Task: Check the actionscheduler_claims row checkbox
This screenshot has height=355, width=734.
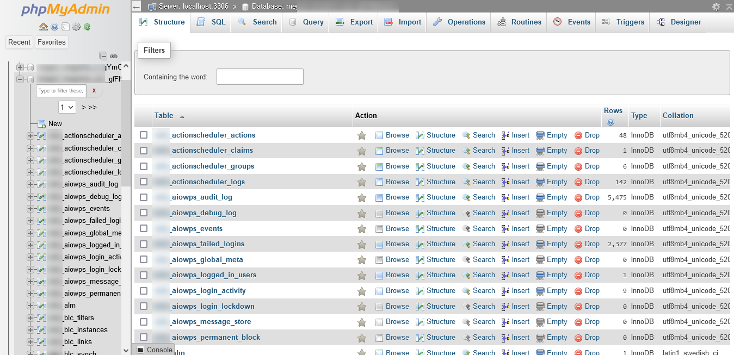Action: (144, 150)
